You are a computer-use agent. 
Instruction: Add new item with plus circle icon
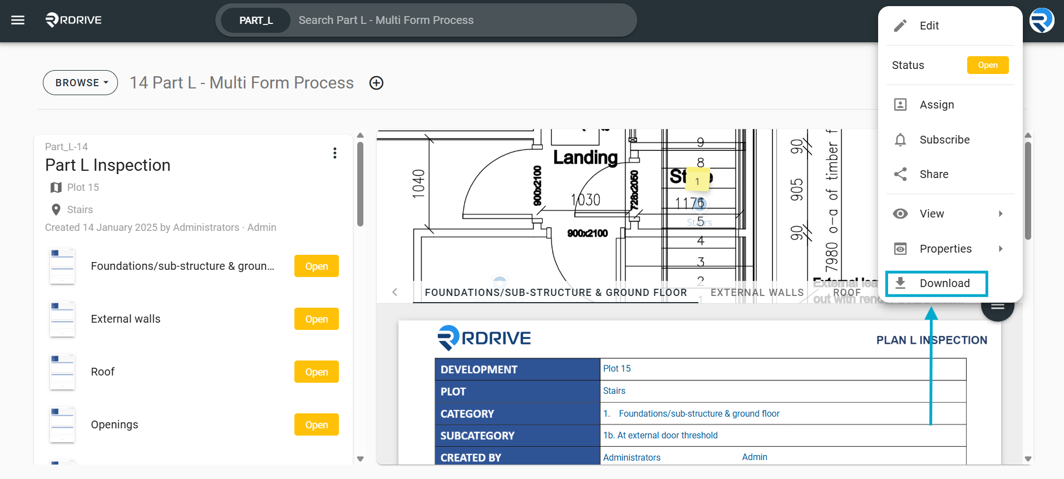pyautogui.click(x=377, y=83)
